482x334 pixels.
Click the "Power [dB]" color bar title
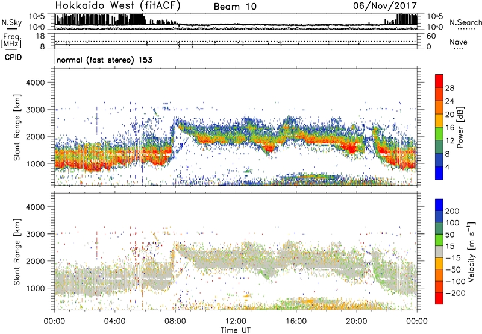[460, 127]
